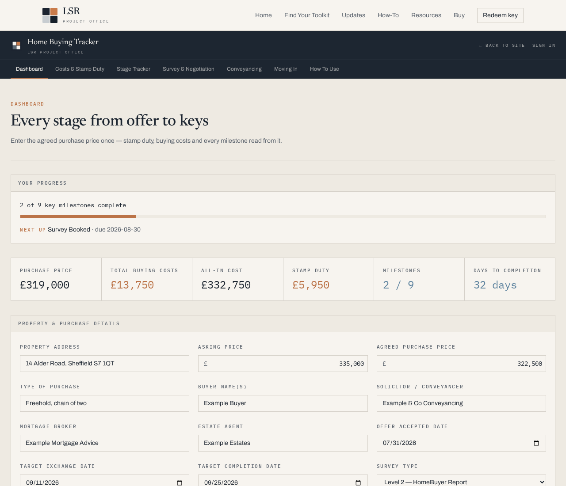
Task: Click the Property Address input field
Action: (104, 364)
